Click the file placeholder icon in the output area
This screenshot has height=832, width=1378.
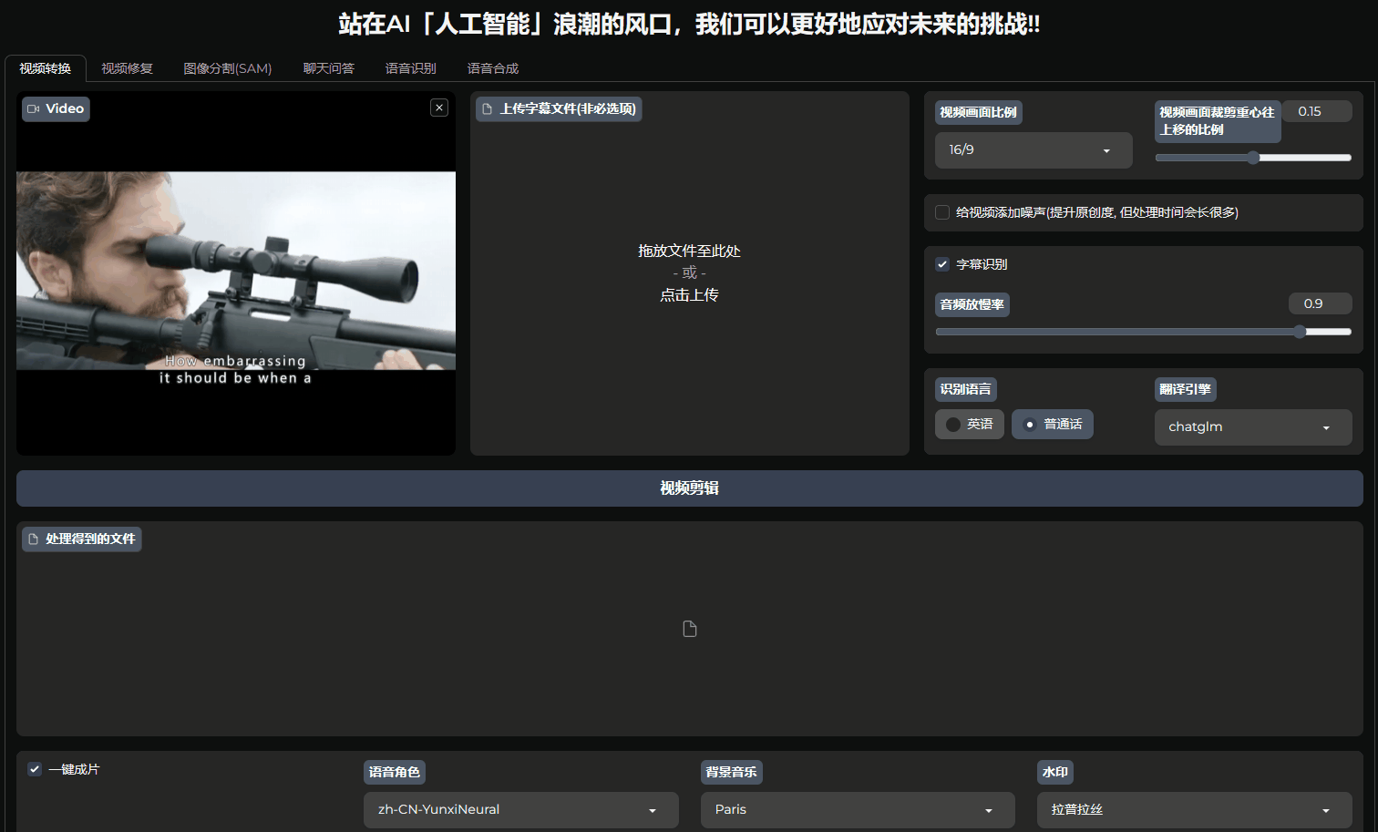point(689,628)
